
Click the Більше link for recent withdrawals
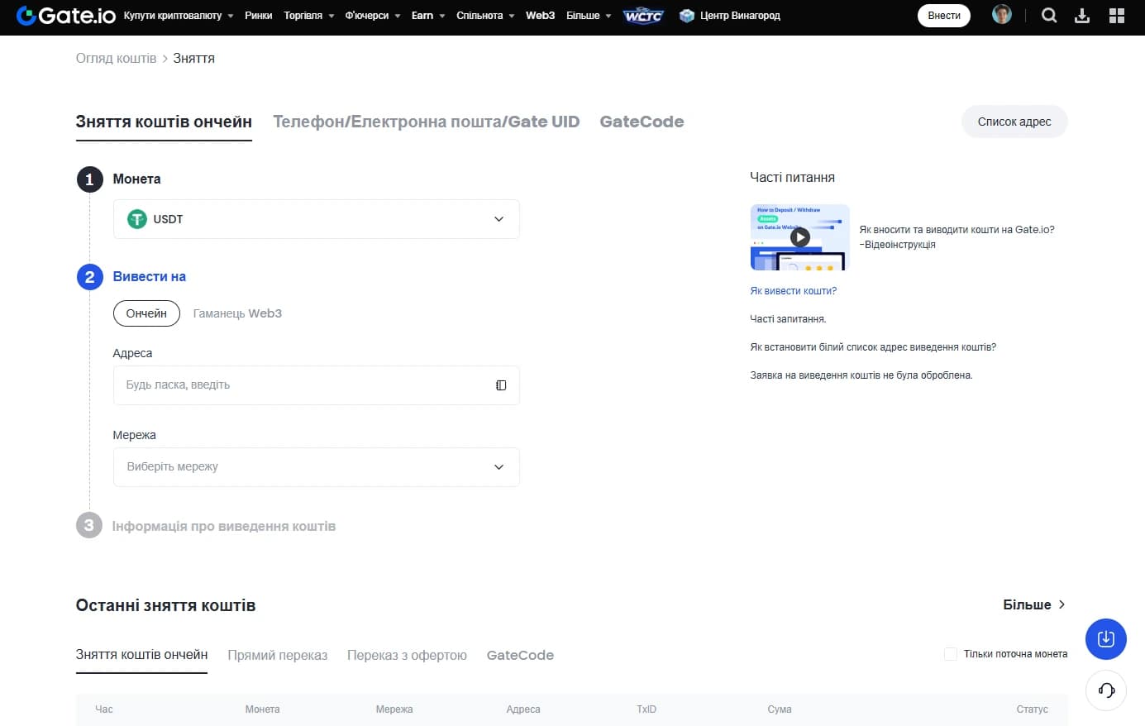(1034, 604)
